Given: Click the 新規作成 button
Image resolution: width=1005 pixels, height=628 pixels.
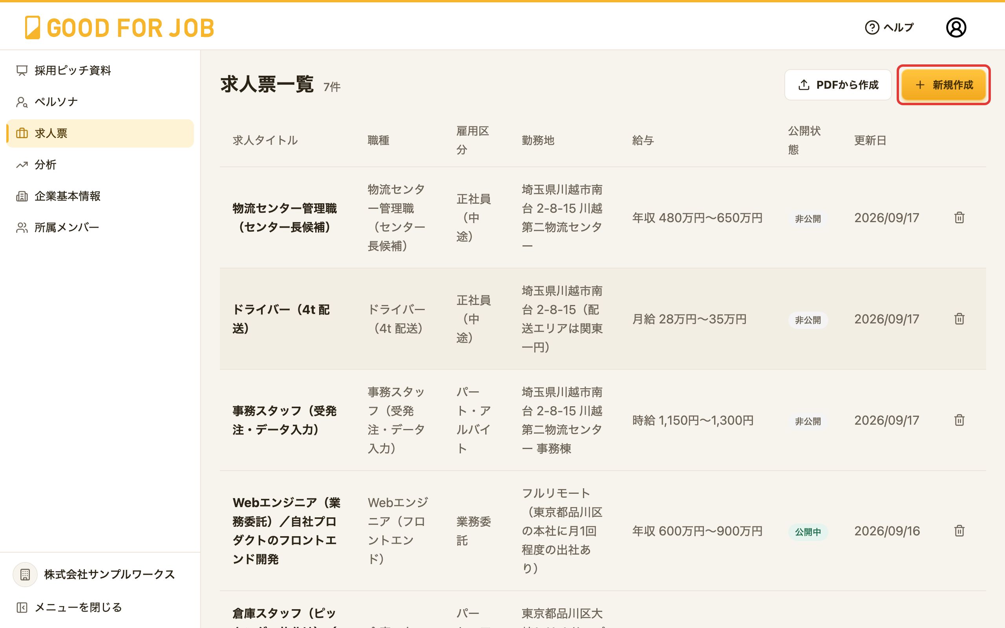Looking at the screenshot, I should pyautogui.click(x=943, y=85).
